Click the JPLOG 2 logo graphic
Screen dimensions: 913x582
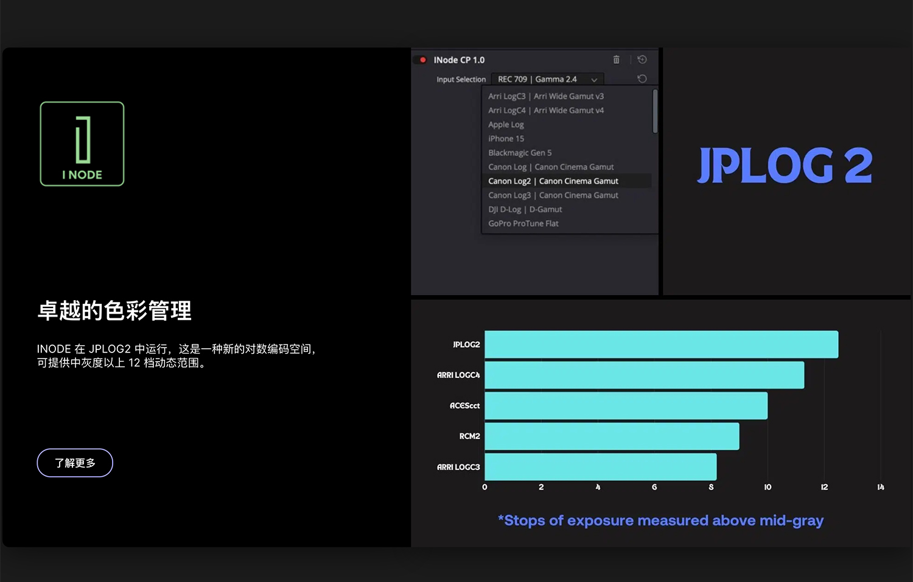point(784,166)
